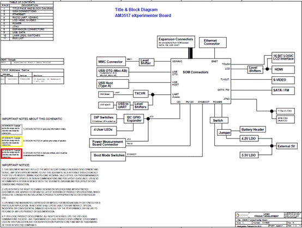This screenshot has height=228, width=302.
Task: Select the S-VIDEO block
Action: [283, 80]
